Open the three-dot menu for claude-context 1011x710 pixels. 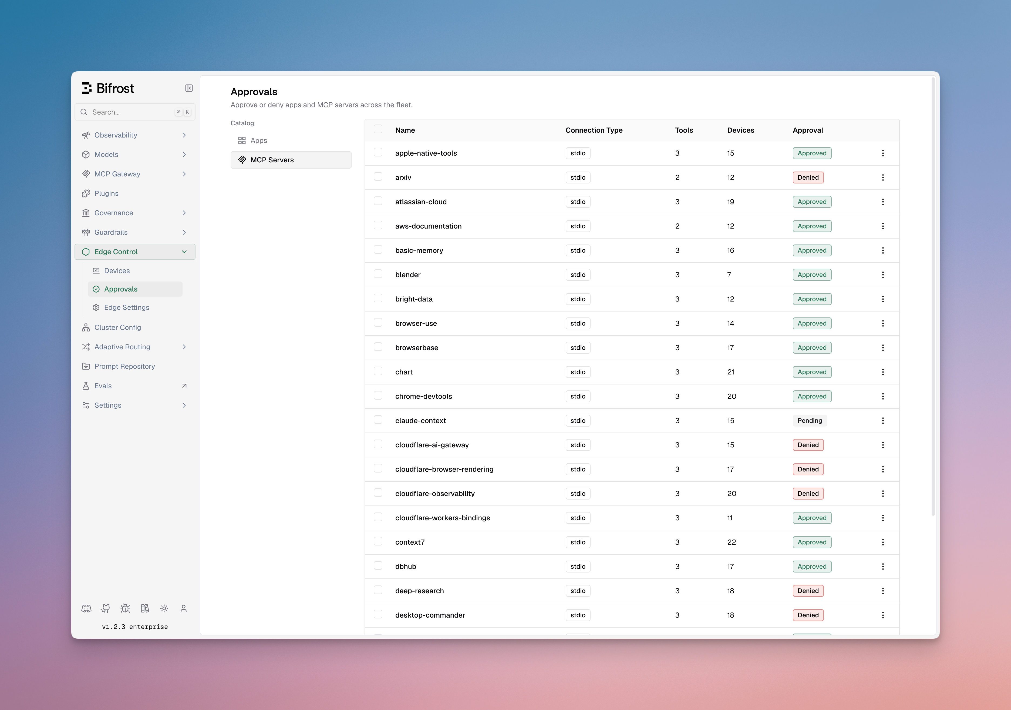(882, 421)
